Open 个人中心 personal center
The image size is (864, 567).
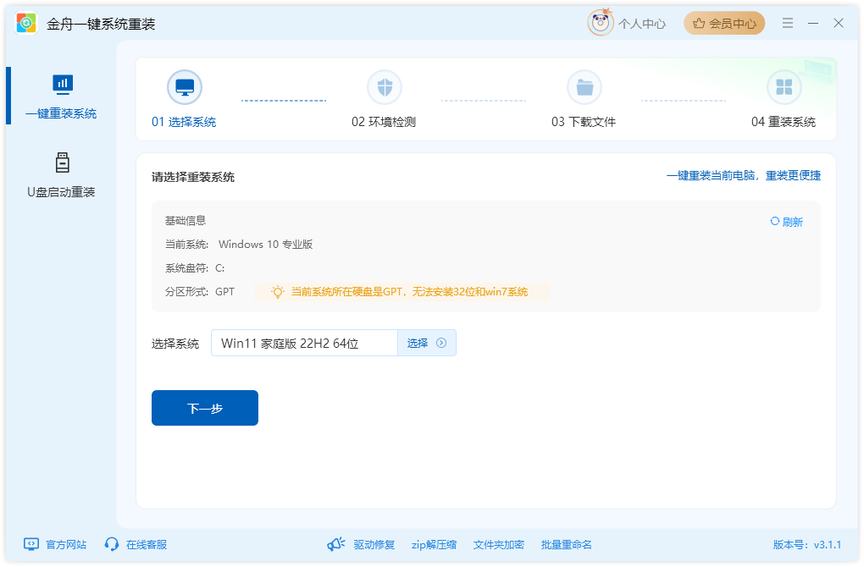[x=642, y=24]
